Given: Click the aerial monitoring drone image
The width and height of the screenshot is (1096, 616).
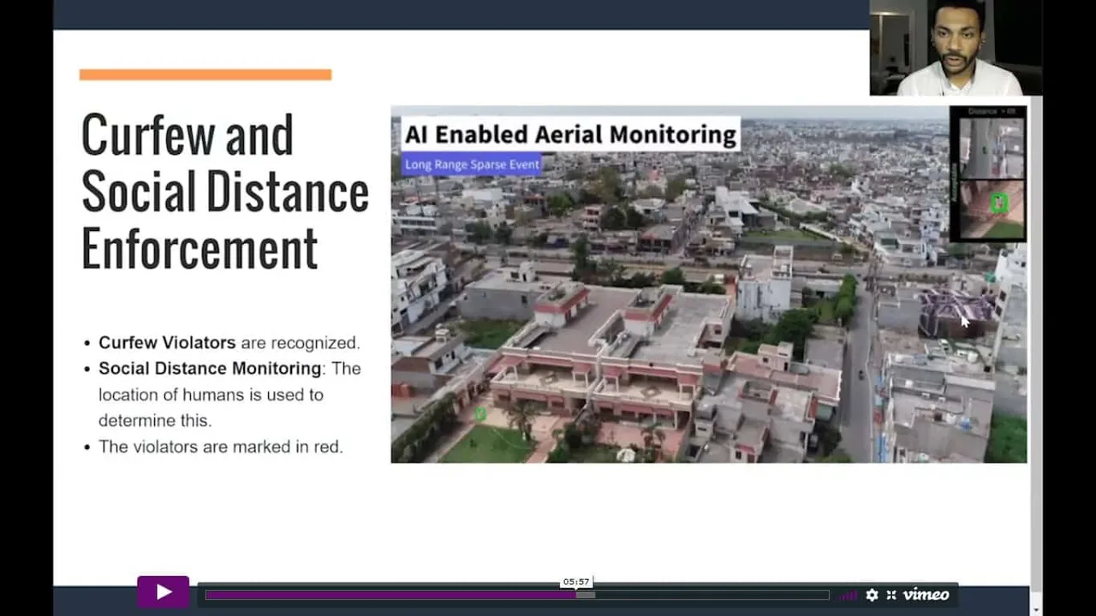Looking at the screenshot, I should pyautogui.click(x=709, y=284).
